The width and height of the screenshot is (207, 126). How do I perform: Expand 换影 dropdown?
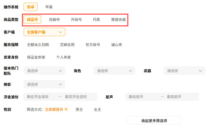[x=44, y=84]
